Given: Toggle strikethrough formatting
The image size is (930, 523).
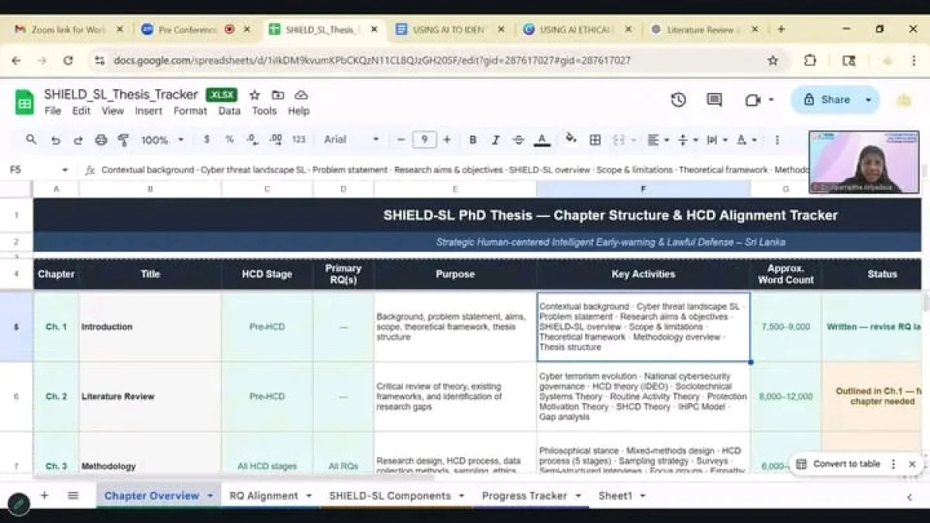Looking at the screenshot, I should (518, 140).
